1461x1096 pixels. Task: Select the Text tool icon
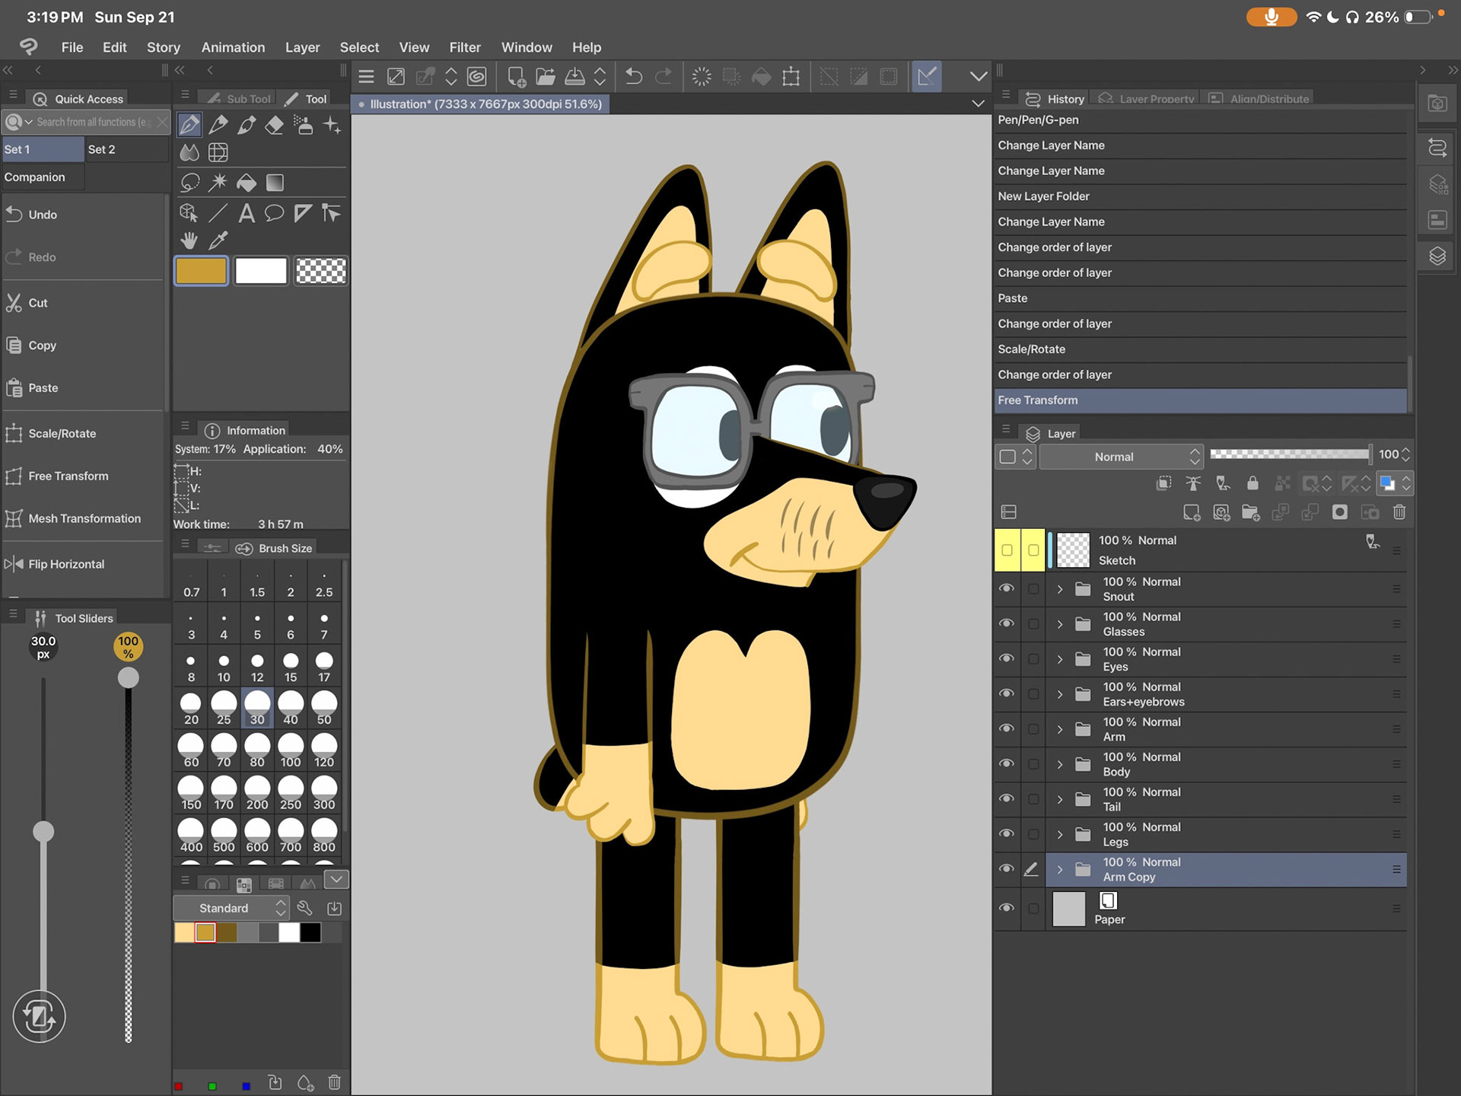pyautogui.click(x=246, y=213)
